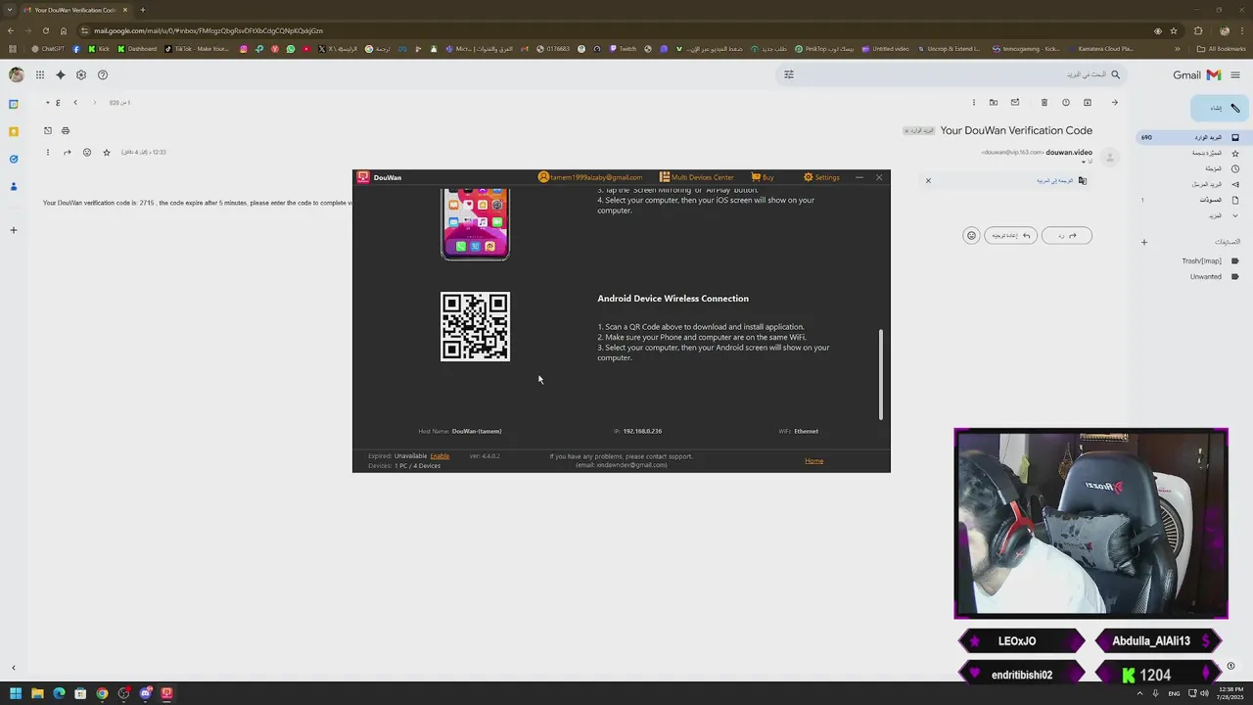
Task: Star the email message
Action: click(107, 152)
